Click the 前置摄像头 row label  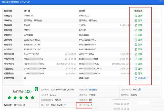[x=9, y=73]
